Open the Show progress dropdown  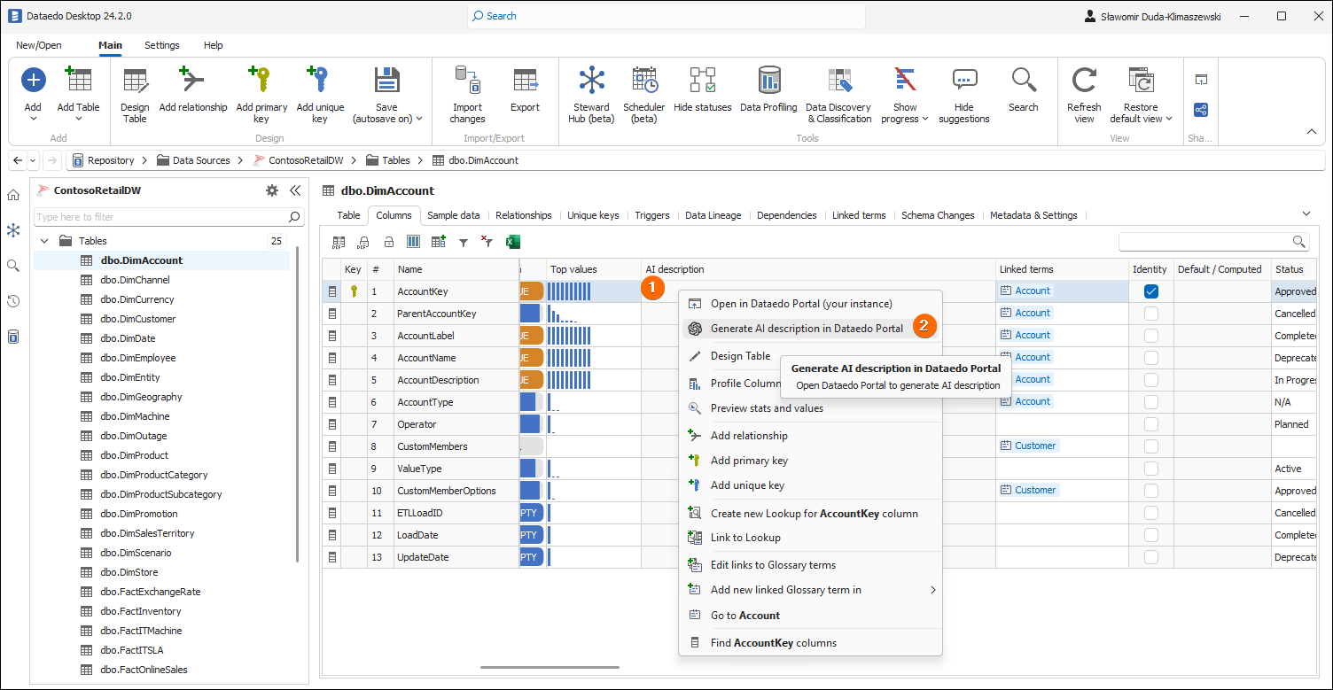tap(924, 119)
